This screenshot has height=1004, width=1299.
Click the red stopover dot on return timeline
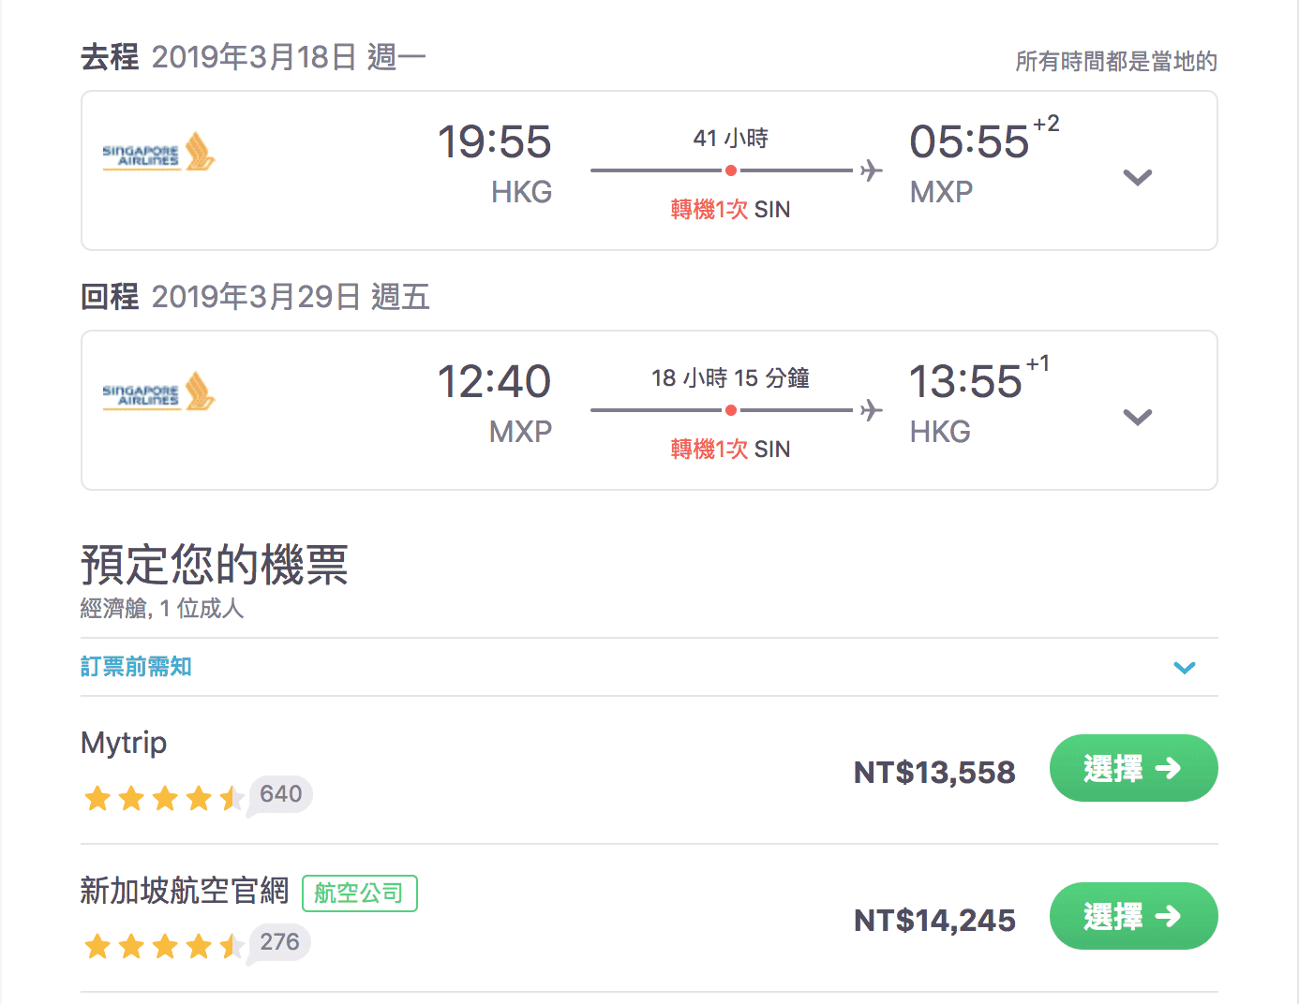pos(732,410)
